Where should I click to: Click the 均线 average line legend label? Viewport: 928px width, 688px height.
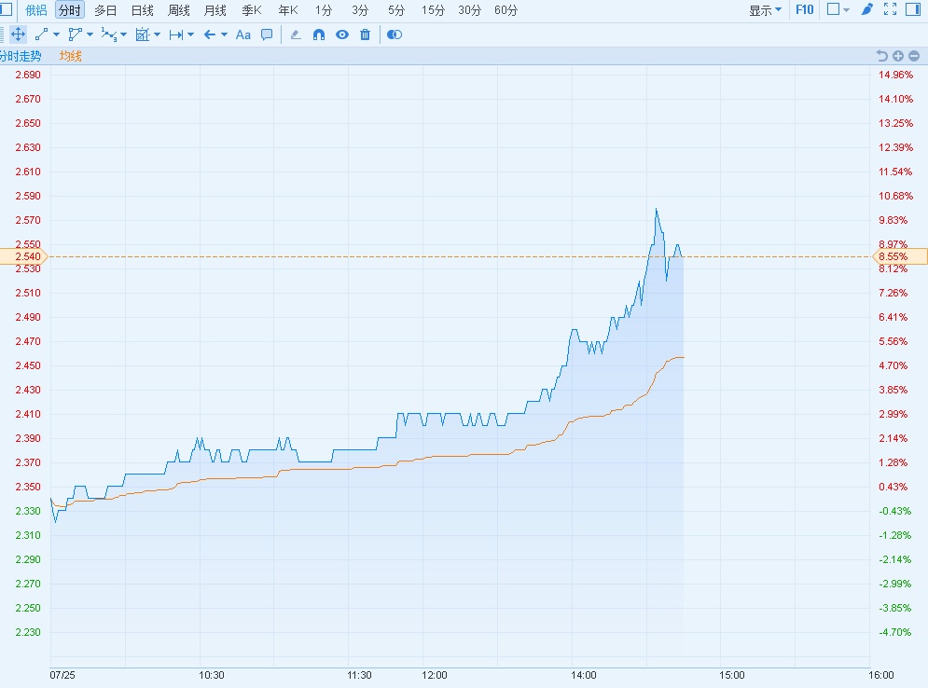pos(71,56)
